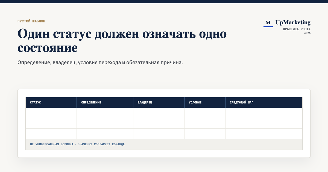Image resolution: width=328 pixels, height=172 pixels.
Task: Click the subtitle starting 'Определение, владелец'
Action: [x=100, y=63]
